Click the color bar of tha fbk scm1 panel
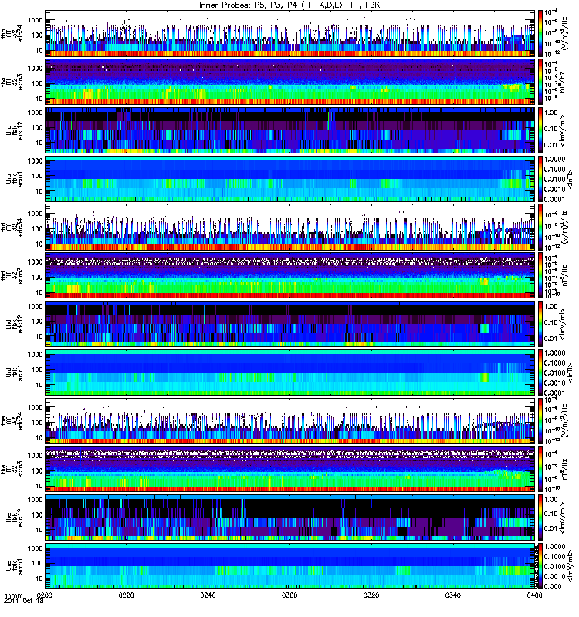Image resolution: width=579 pixels, height=617 pixels. [x=541, y=179]
